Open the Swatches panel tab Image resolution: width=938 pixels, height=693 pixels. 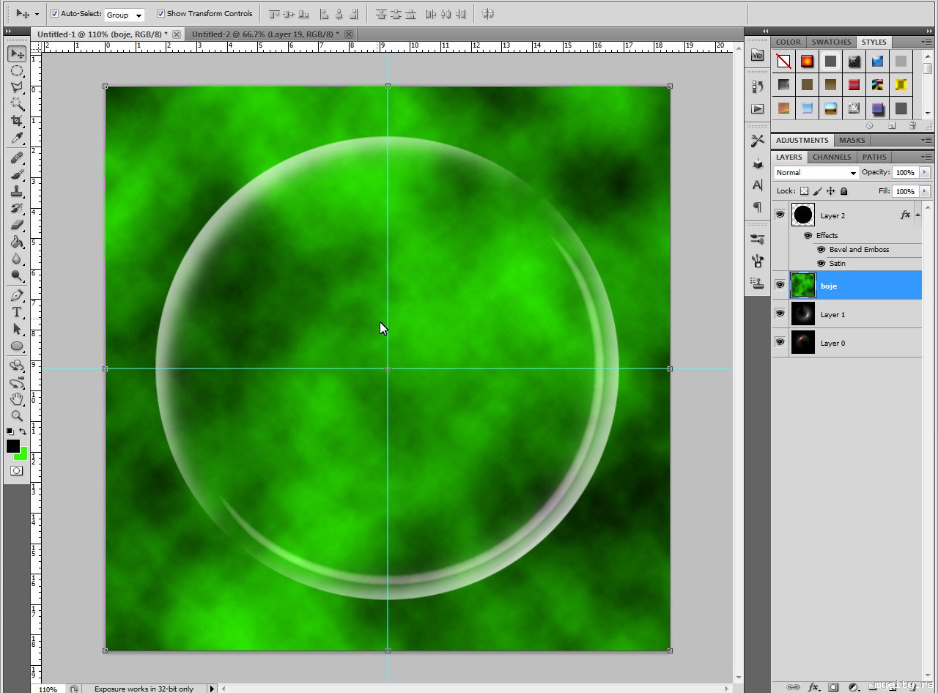tap(831, 42)
